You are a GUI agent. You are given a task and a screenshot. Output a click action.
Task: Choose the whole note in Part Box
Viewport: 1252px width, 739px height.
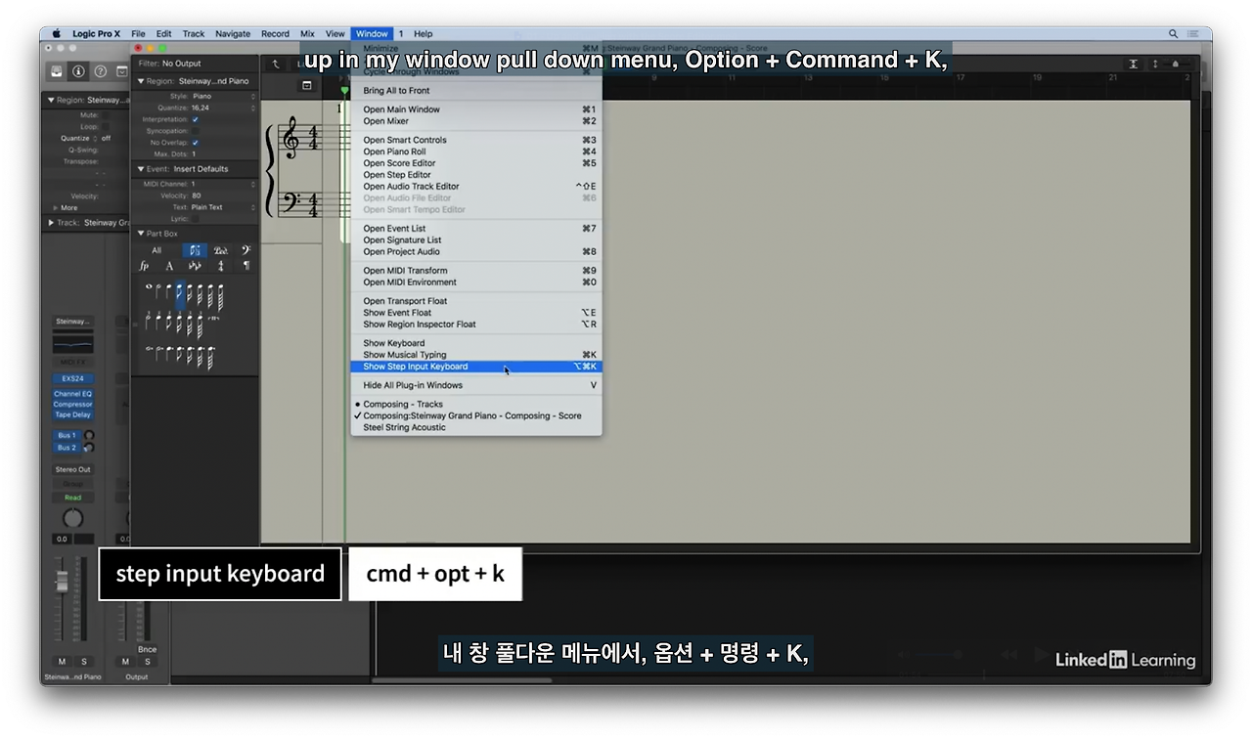(149, 287)
